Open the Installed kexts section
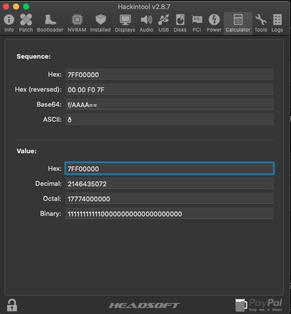 pyautogui.click(x=100, y=23)
